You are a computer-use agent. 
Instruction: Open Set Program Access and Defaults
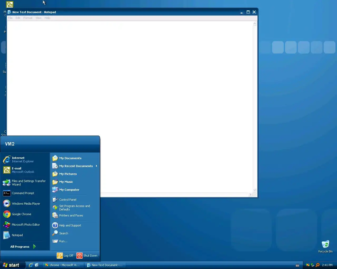[75, 208]
